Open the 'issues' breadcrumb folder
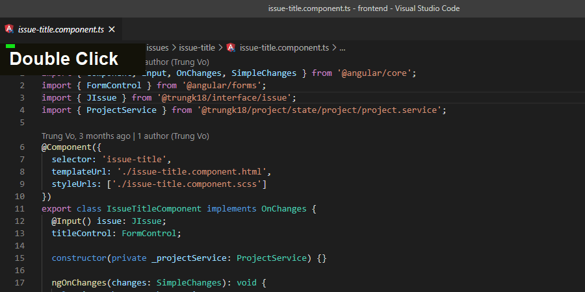Viewport: 585px width, 292px height. (x=157, y=47)
